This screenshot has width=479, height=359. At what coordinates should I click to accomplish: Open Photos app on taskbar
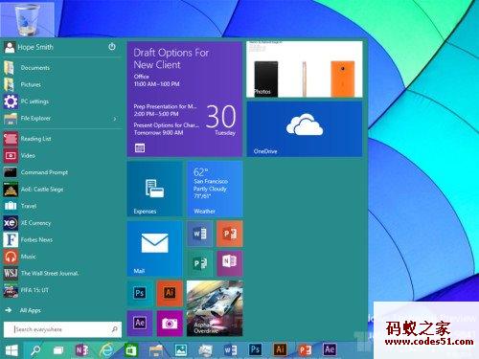[x=181, y=350]
